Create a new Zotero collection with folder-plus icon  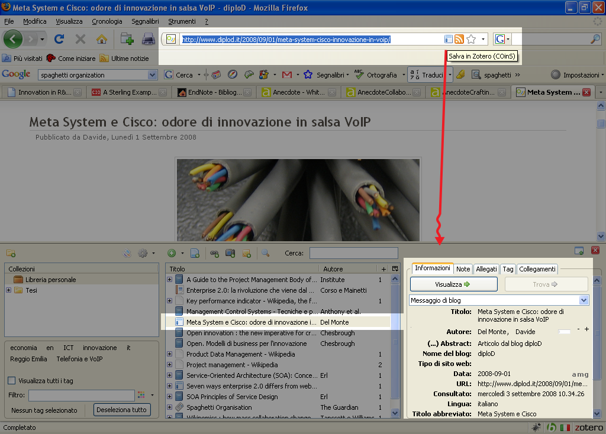pyautogui.click(x=11, y=253)
